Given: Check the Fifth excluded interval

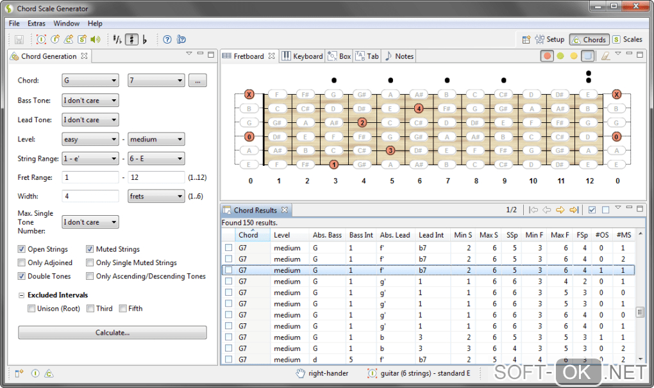Looking at the screenshot, I should tap(122, 309).
